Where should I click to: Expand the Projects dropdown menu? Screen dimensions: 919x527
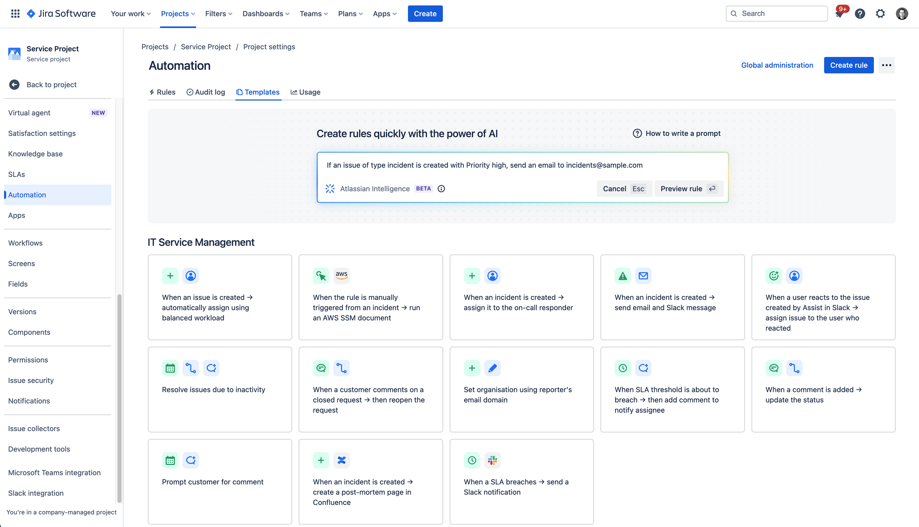(x=178, y=14)
